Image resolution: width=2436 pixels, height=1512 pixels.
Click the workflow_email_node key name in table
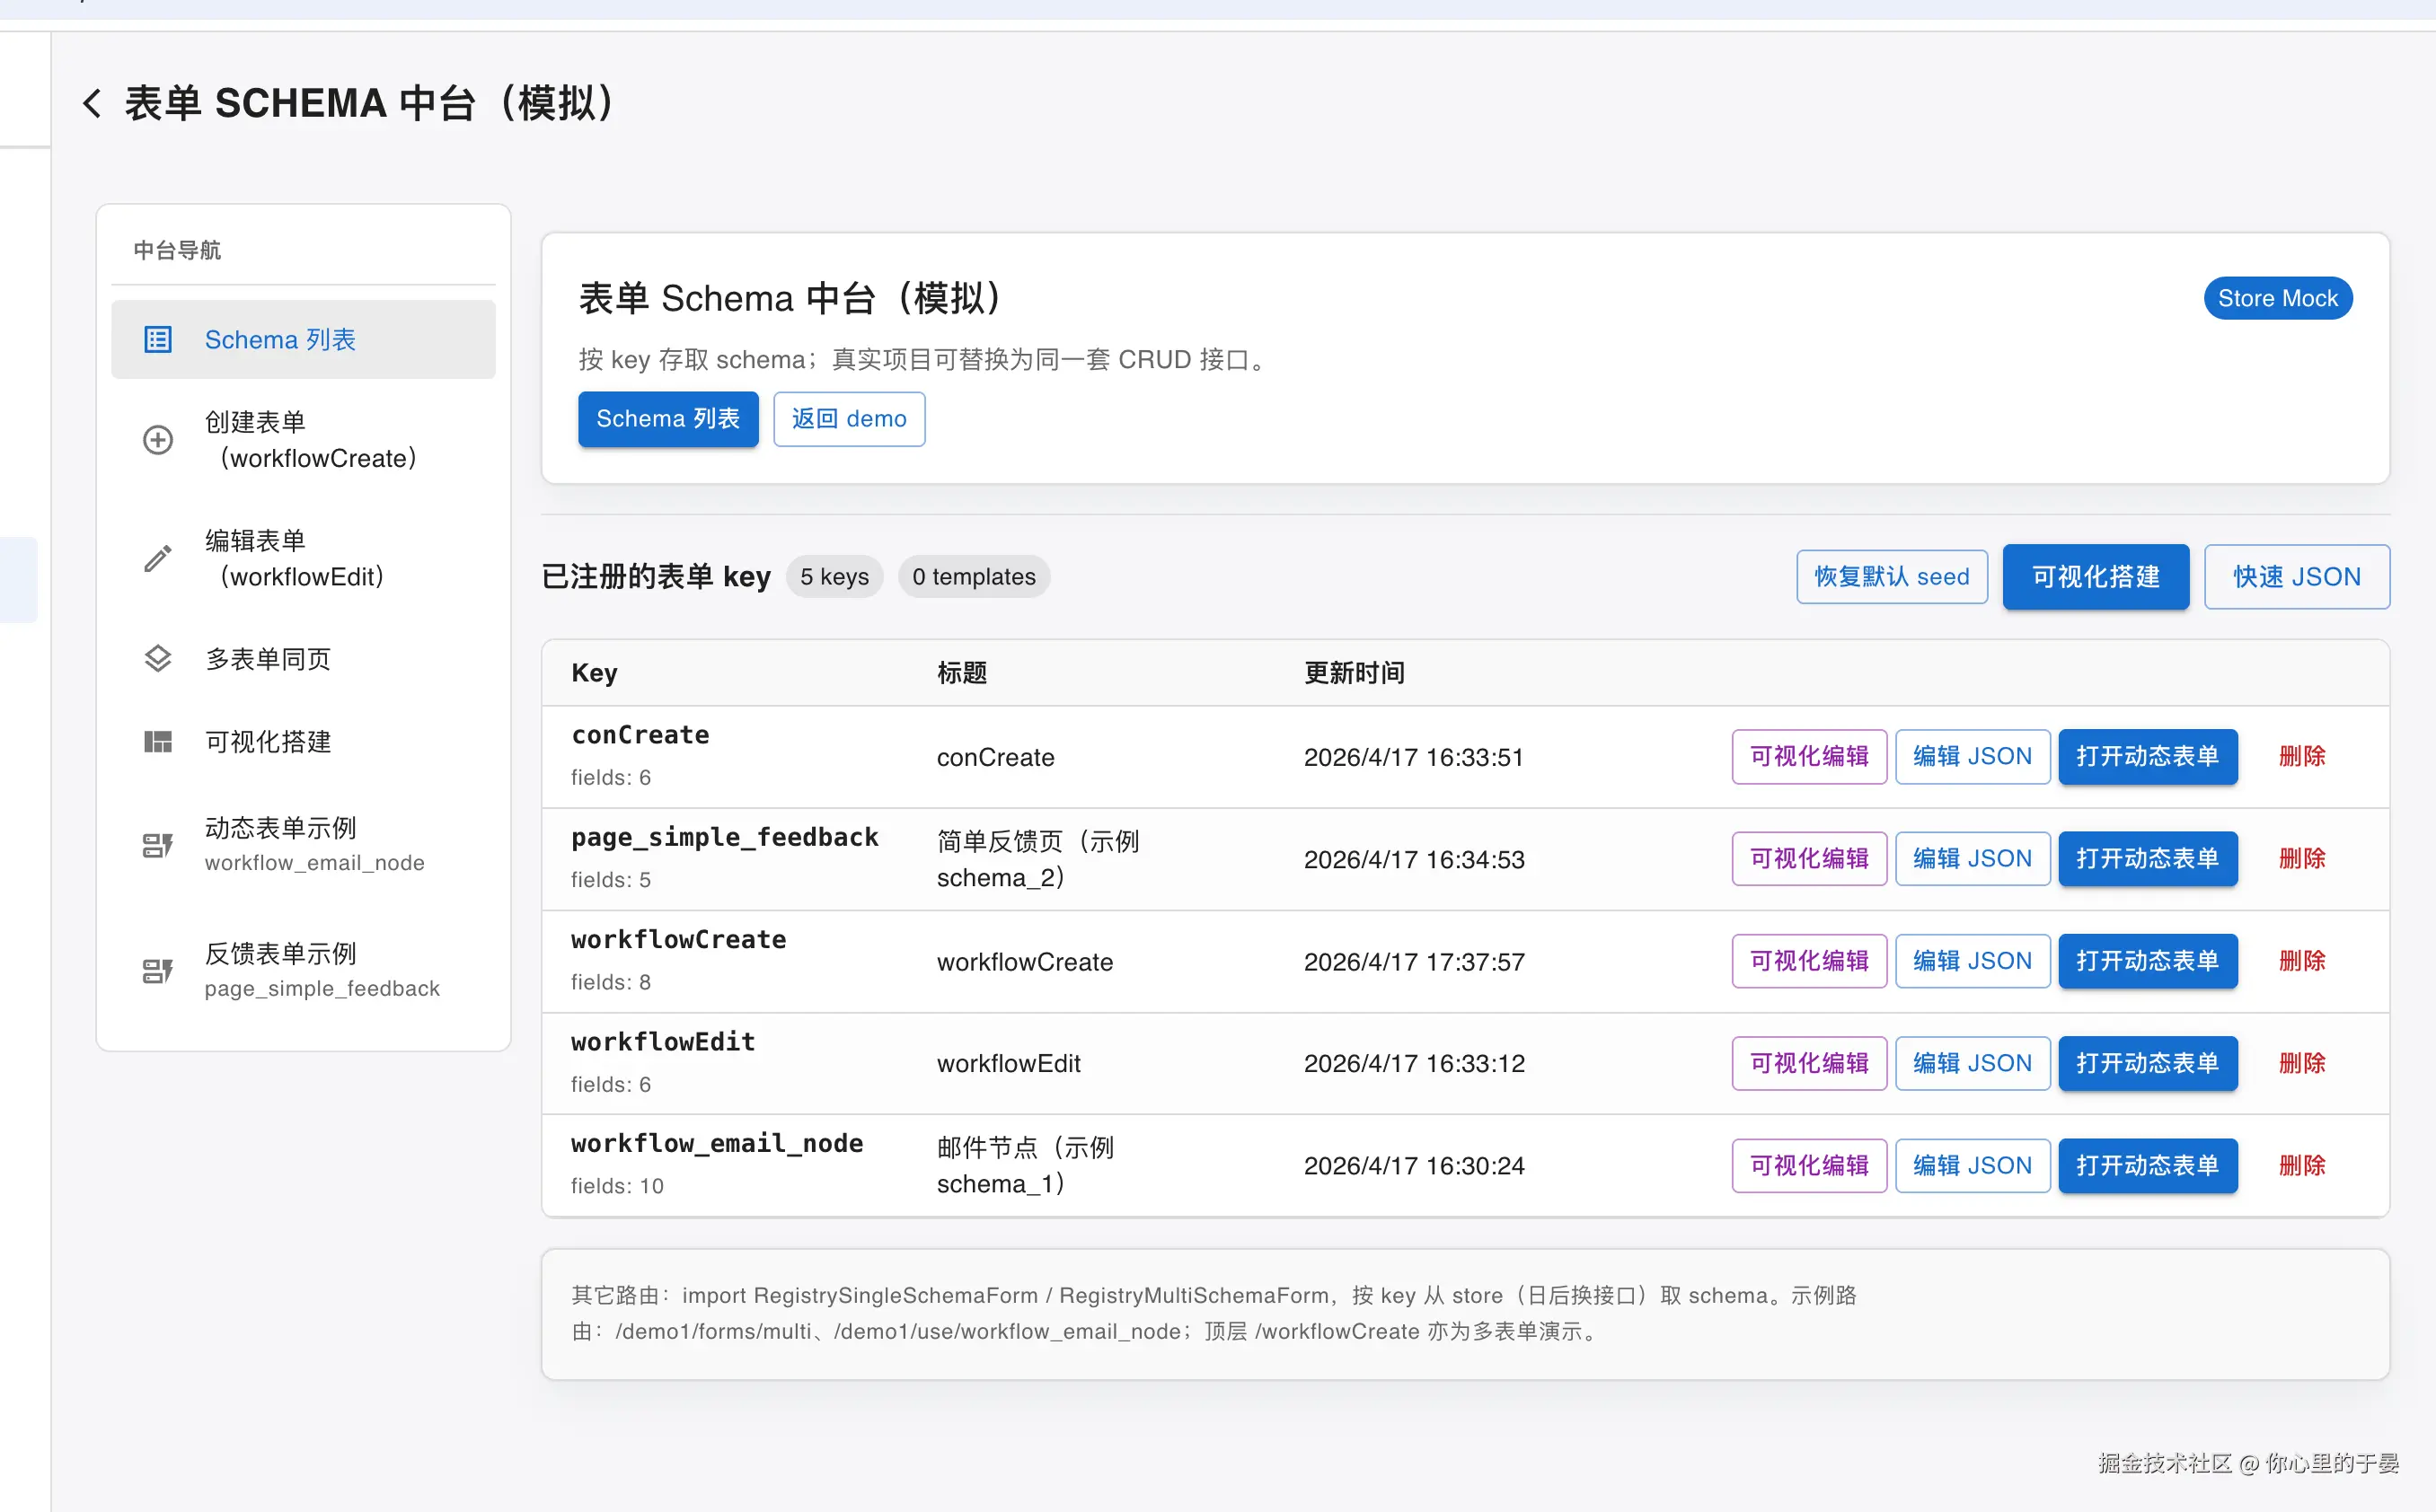(718, 1143)
